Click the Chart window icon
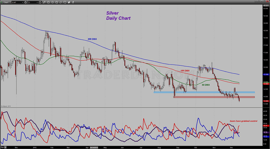270x149 pixels. tap(2, 2)
